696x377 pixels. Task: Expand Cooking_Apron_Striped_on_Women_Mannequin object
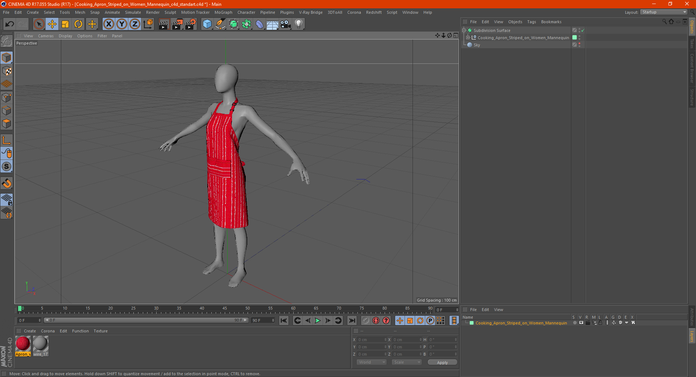coord(468,38)
